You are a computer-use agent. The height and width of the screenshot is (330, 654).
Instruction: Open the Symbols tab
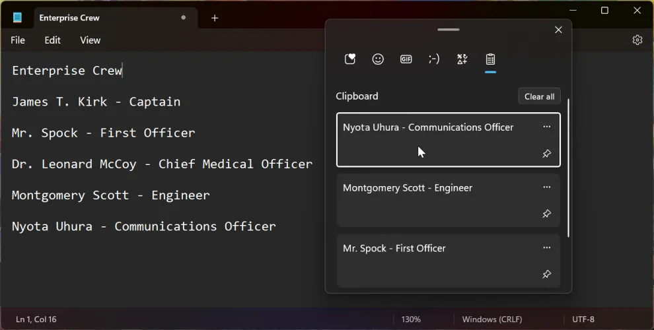pyautogui.click(x=462, y=59)
